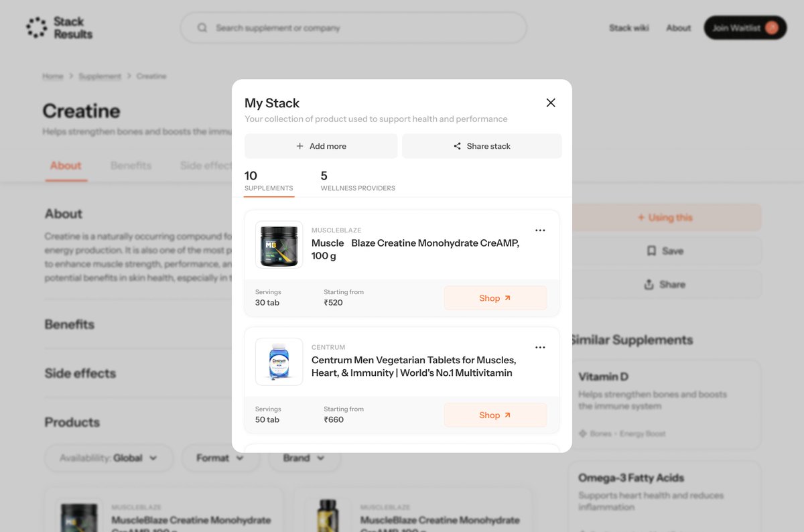Click the CENTRUM brand label in stack
The height and width of the screenshot is (532, 804).
328,348
